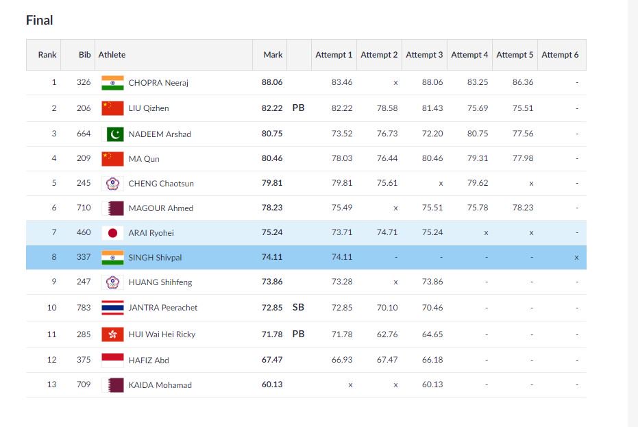Image resolution: width=638 pixels, height=427 pixels.
Task: Open athlete profile for SINGH Shivpal
Action: click(155, 258)
